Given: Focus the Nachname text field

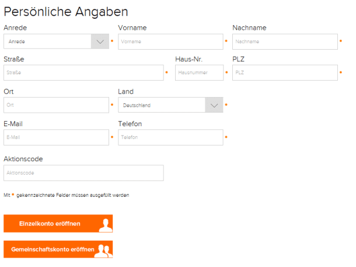Looking at the screenshot, I should pos(285,41).
